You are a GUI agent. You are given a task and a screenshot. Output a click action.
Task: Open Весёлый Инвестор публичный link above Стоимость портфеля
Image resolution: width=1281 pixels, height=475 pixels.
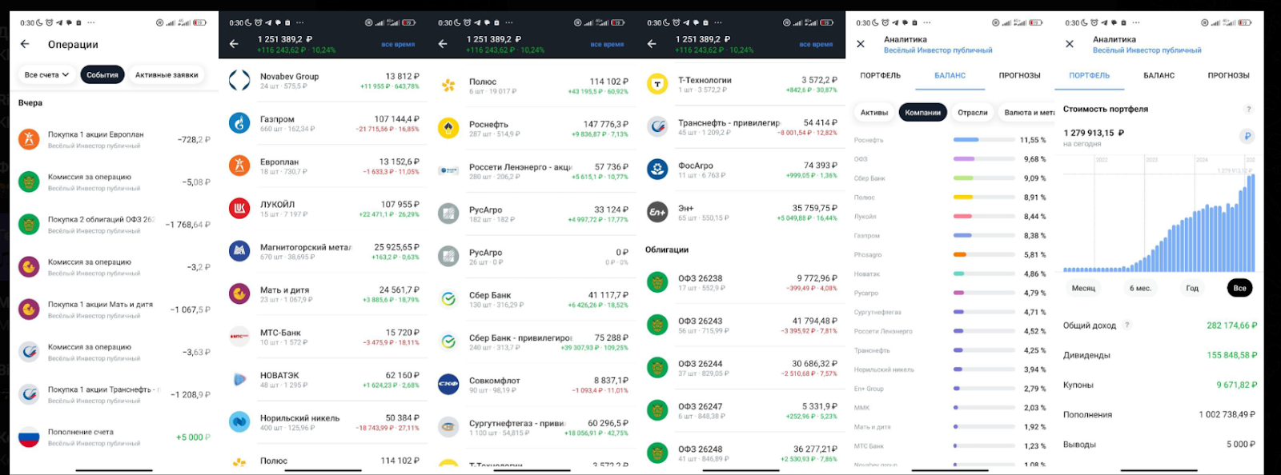pos(1146,50)
